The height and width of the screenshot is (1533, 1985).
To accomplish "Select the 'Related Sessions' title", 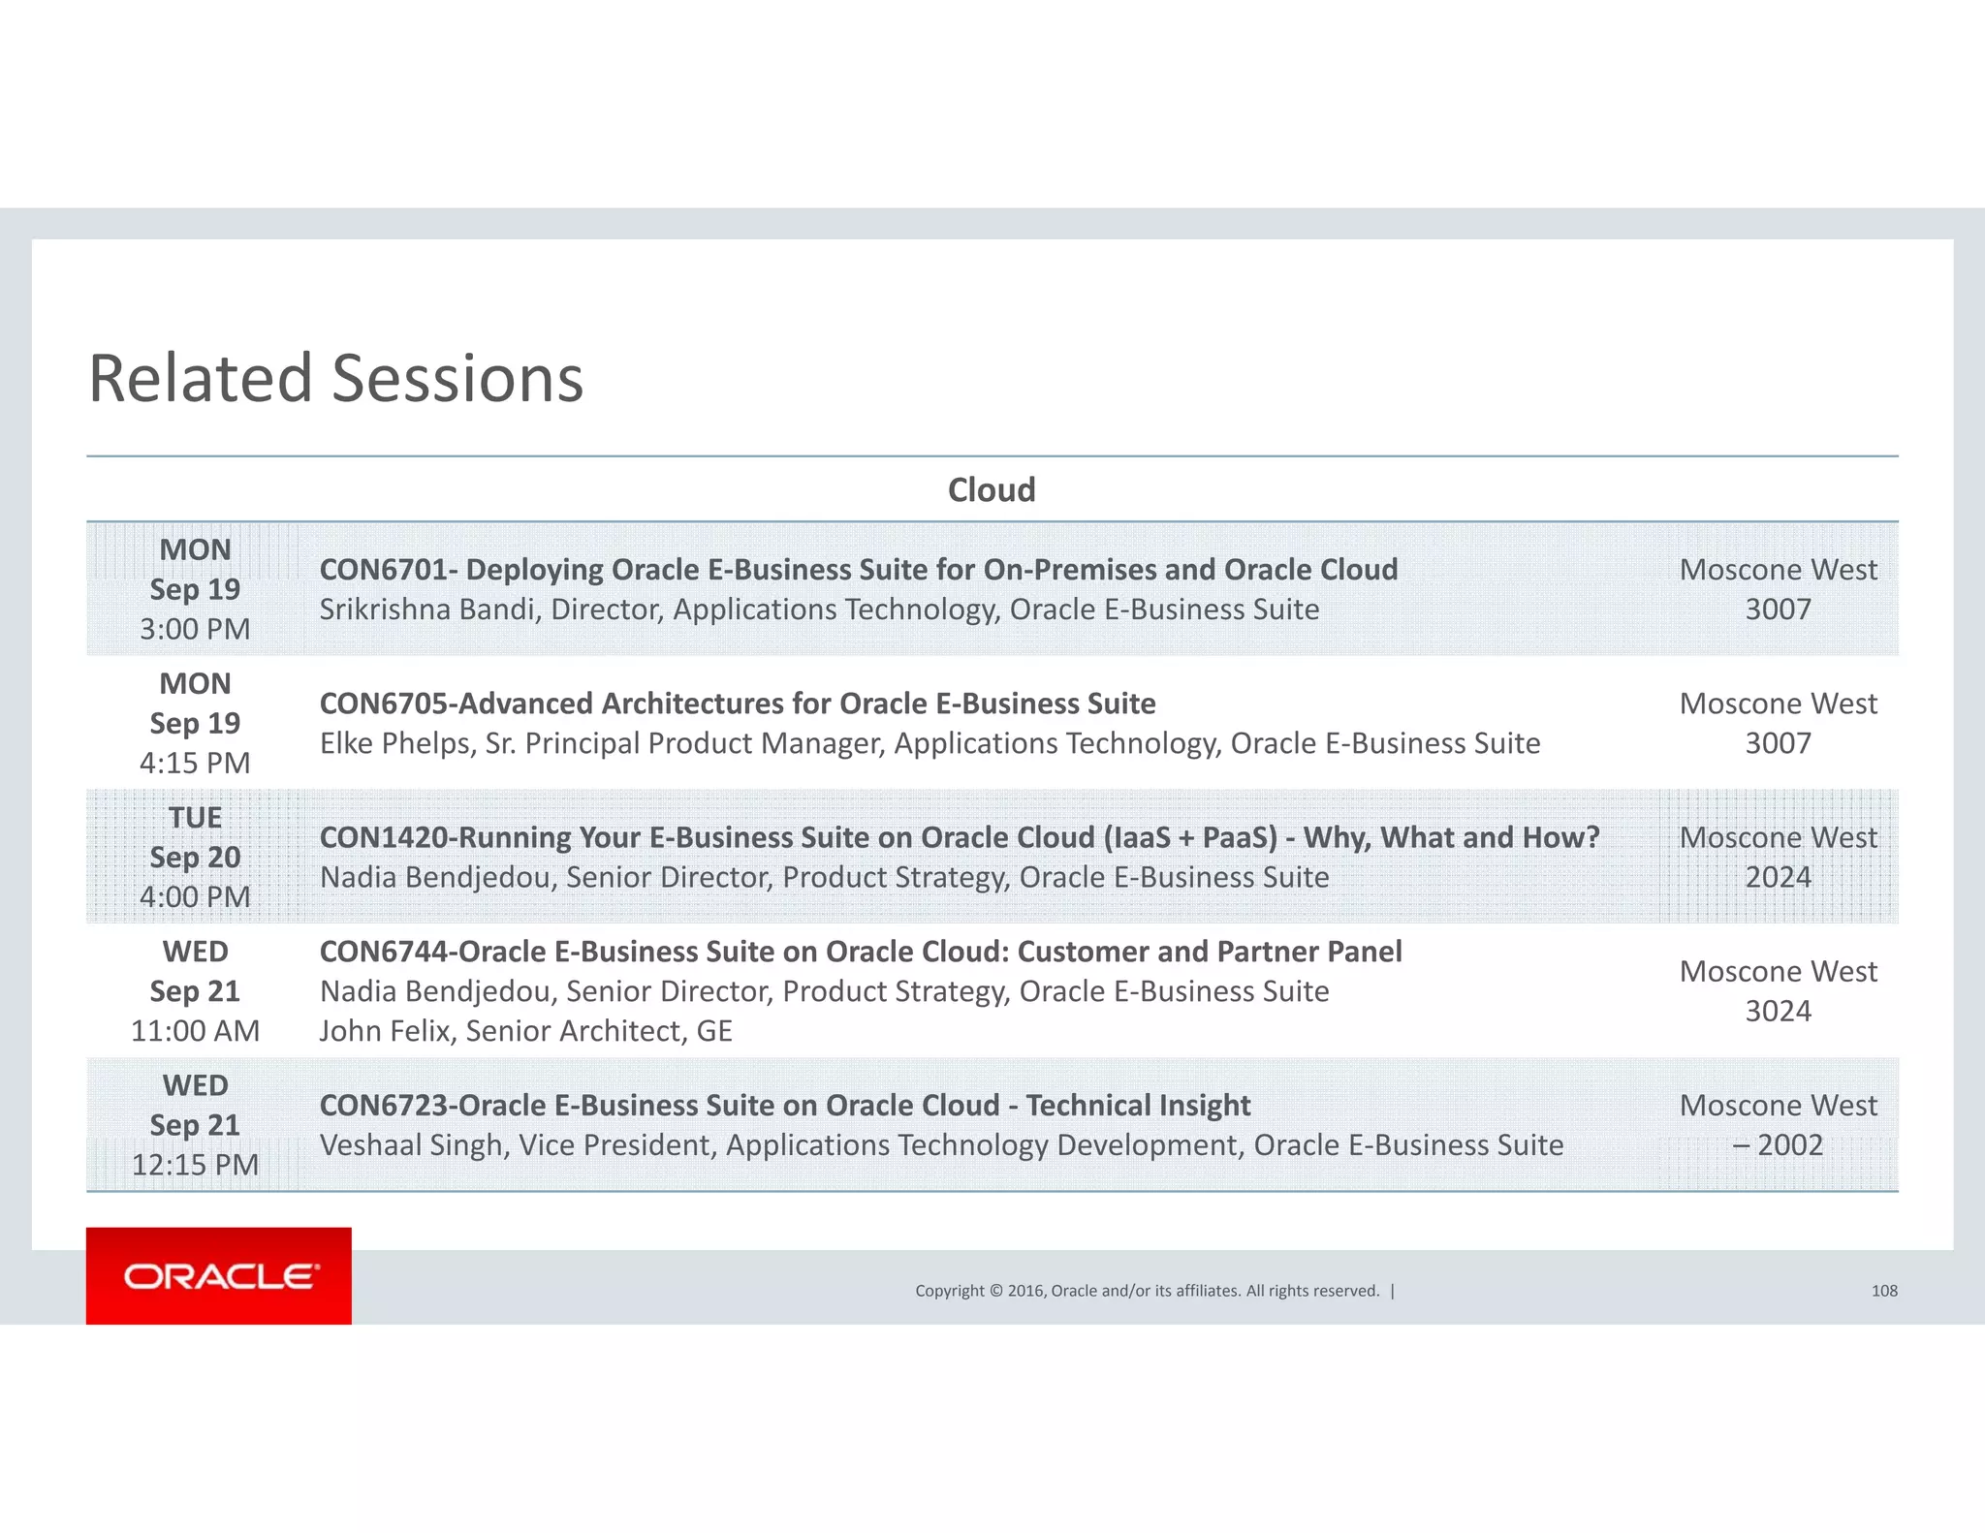I will pyautogui.click(x=336, y=378).
